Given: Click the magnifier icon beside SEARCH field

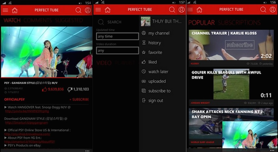Looking at the screenshot, I should (101, 22).
